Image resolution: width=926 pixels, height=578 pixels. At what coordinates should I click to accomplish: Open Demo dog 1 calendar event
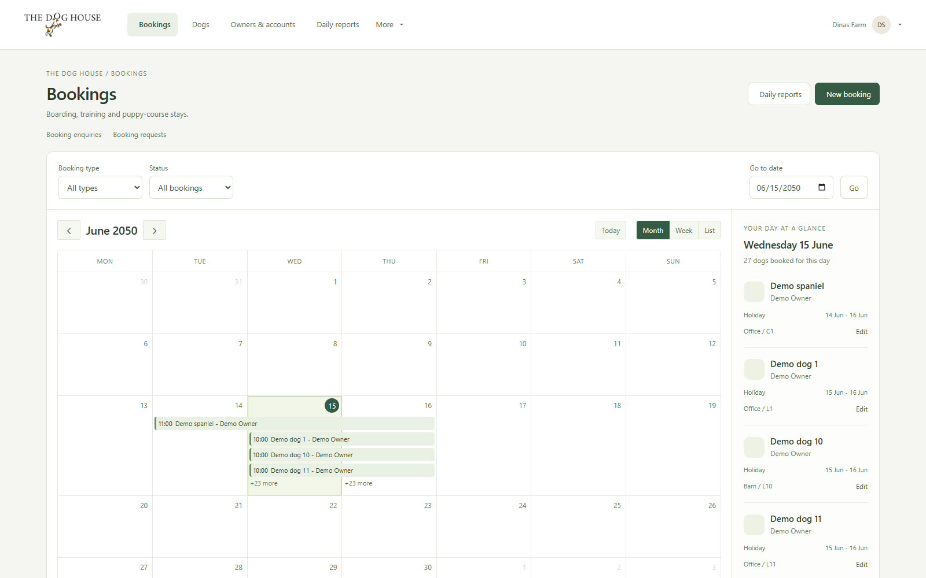tap(342, 439)
